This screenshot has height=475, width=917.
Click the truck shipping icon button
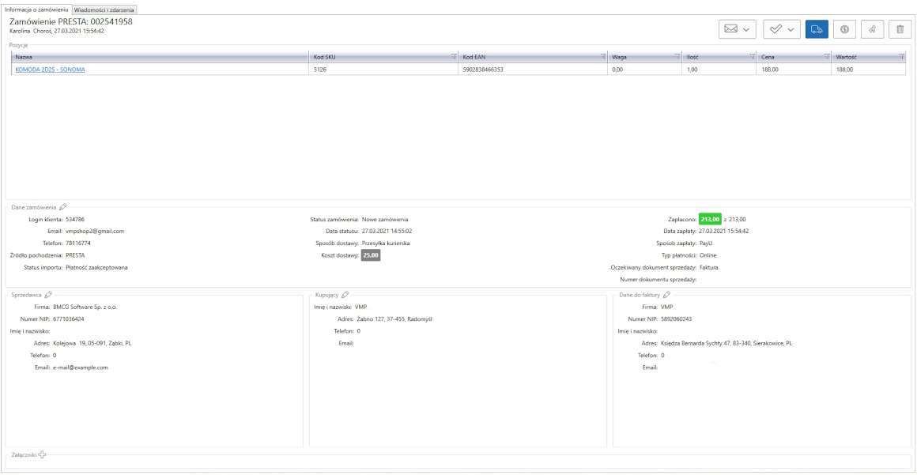click(x=817, y=28)
